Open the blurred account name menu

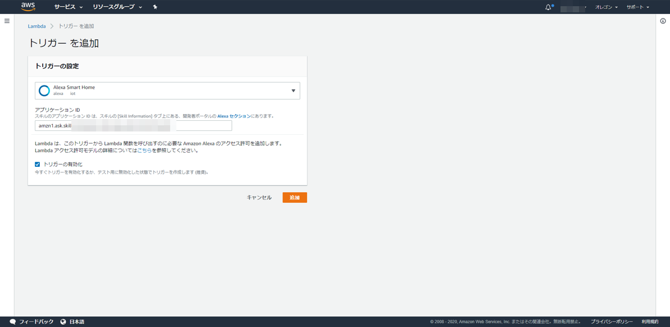573,7
